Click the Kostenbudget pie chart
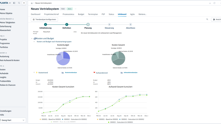 click(63, 58)
